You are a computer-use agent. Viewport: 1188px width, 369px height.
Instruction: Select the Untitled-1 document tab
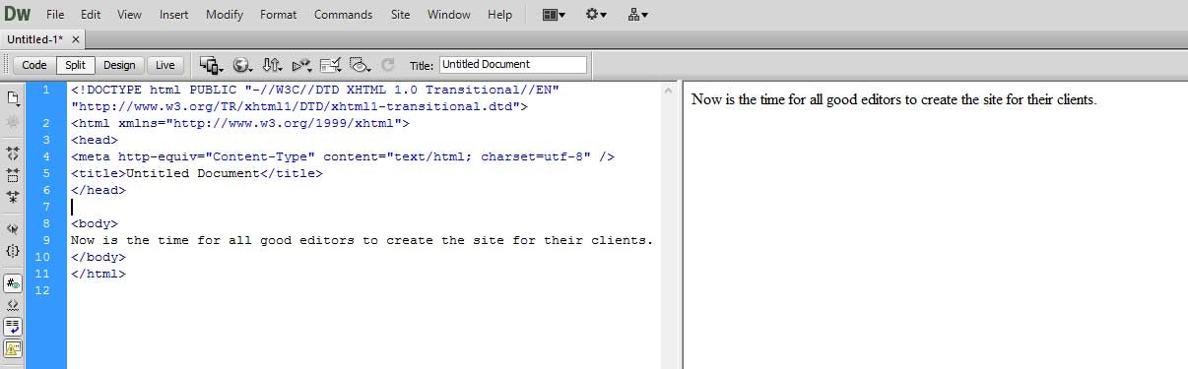[36, 38]
